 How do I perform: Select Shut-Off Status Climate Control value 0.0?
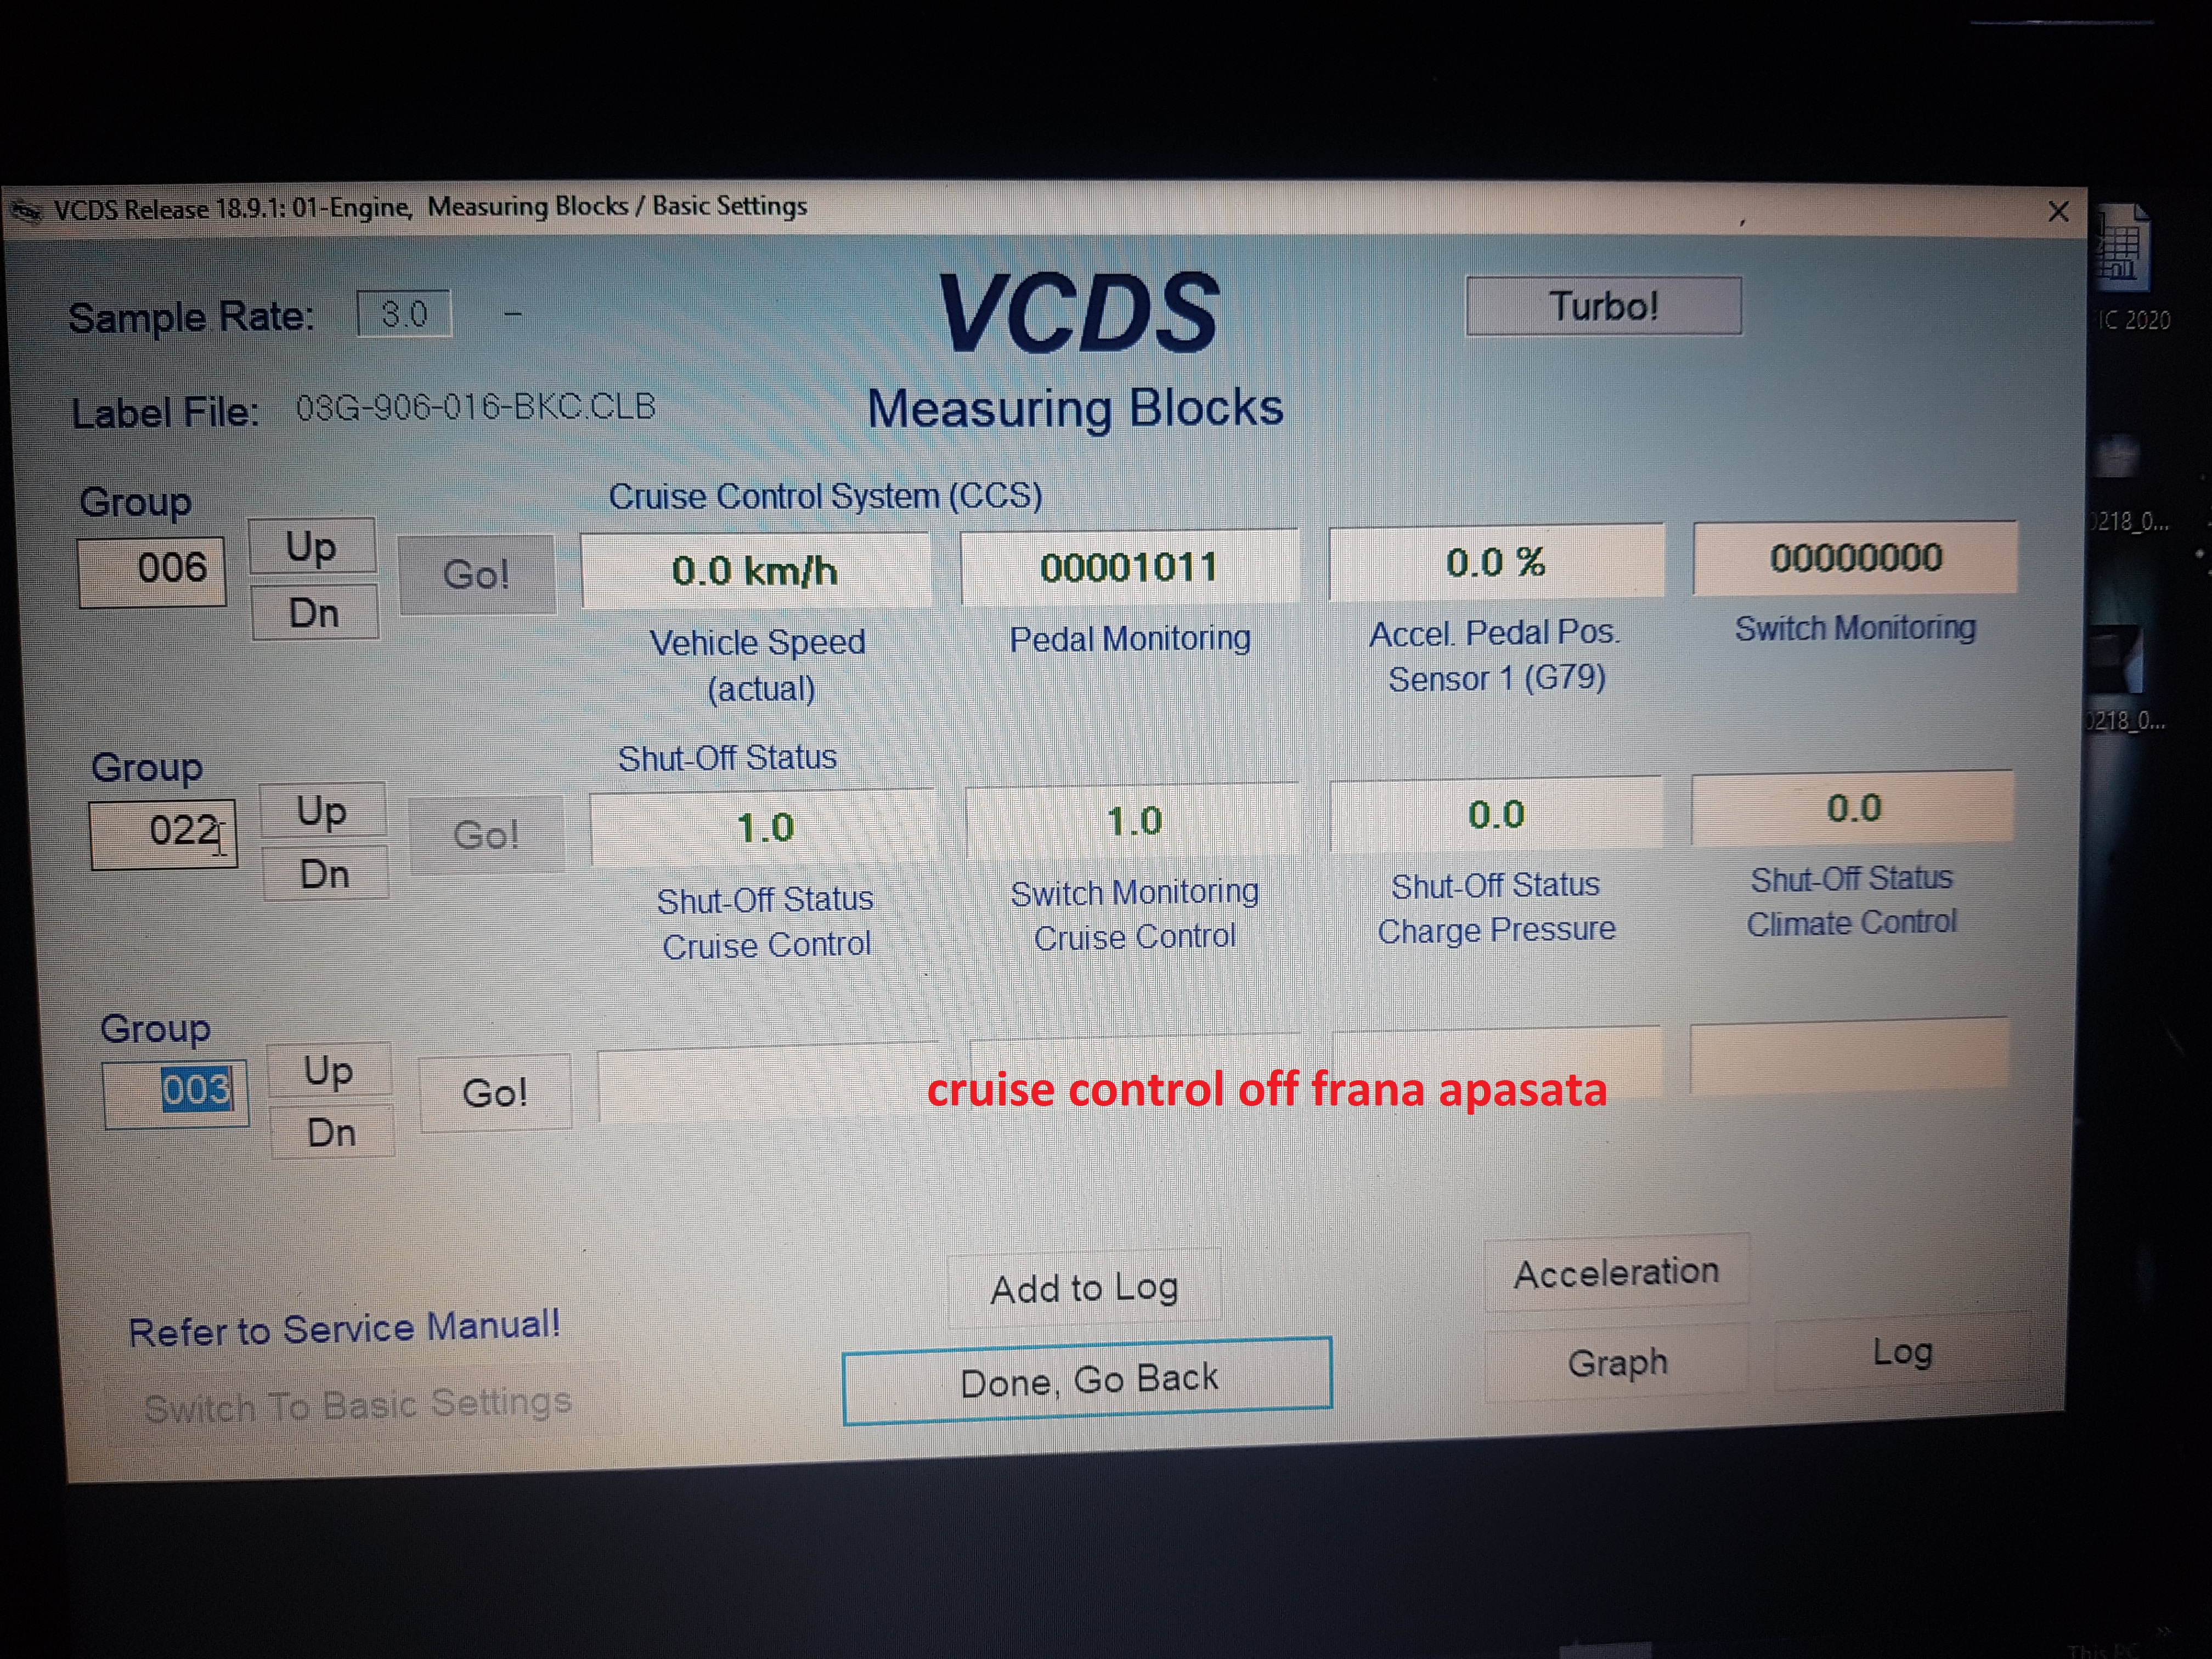[x=1853, y=808]
